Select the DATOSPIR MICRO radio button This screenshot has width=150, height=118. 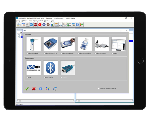(x=61, y=53)
